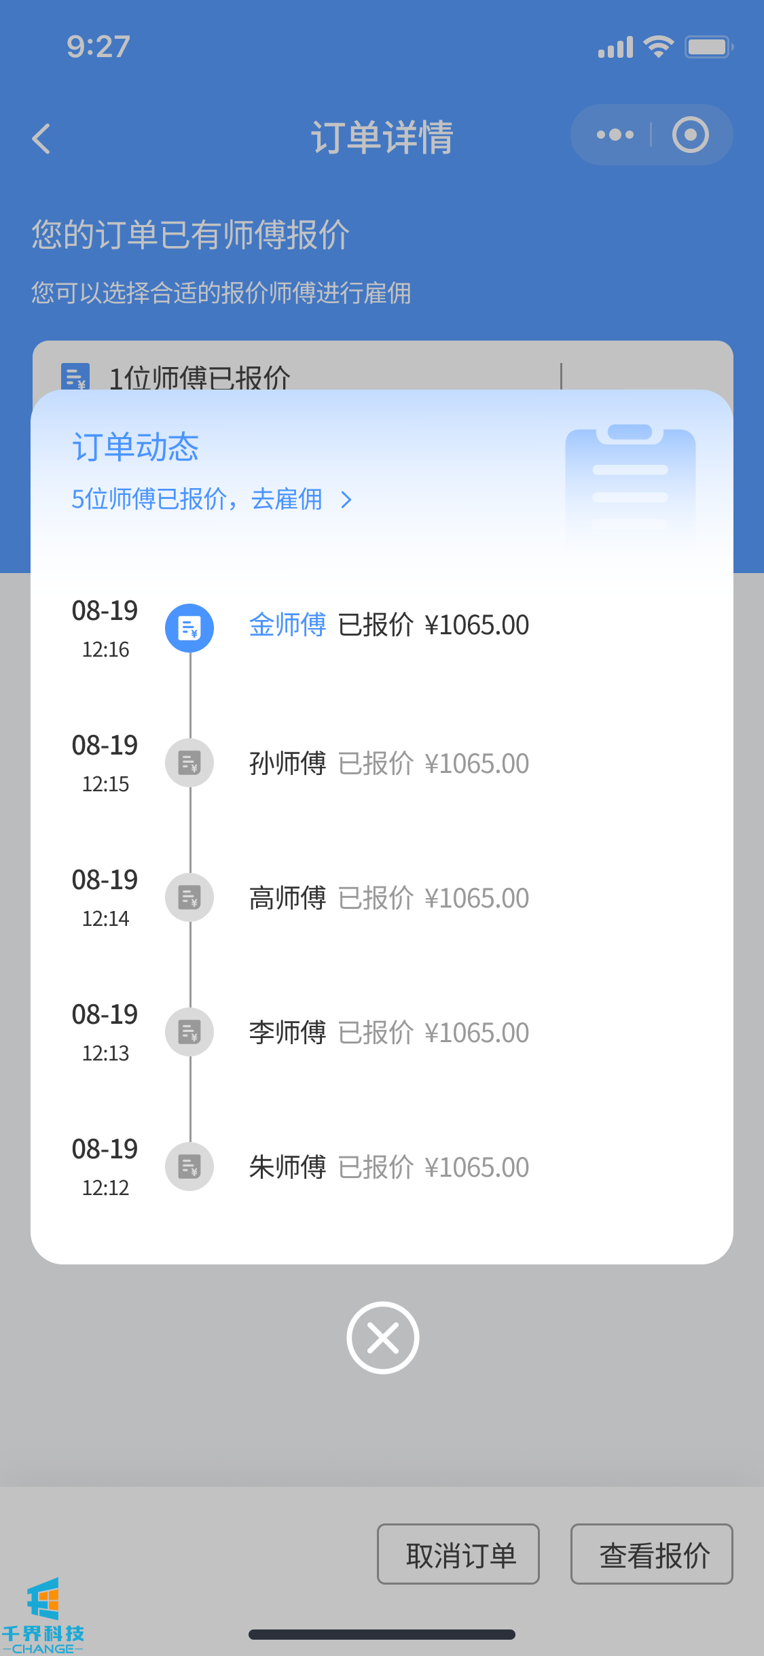The image size is (764, 1656).
Task: Tap the 订单动态 popup title
Action: [x=135, y=447]
